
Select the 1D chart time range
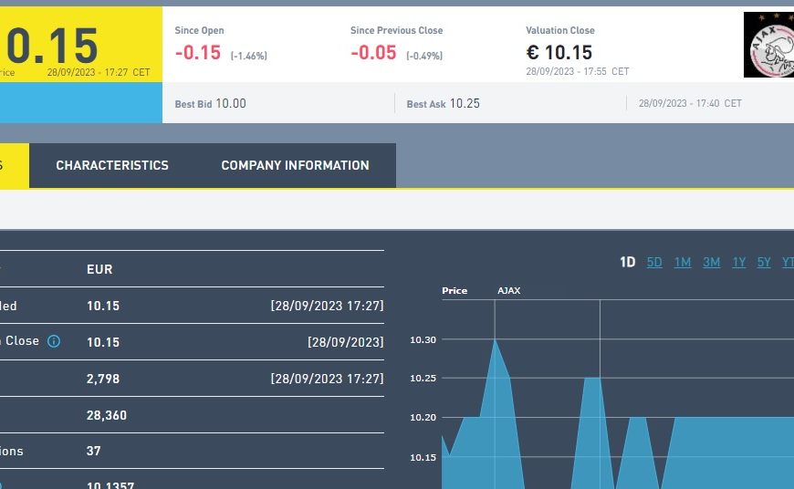627,263
